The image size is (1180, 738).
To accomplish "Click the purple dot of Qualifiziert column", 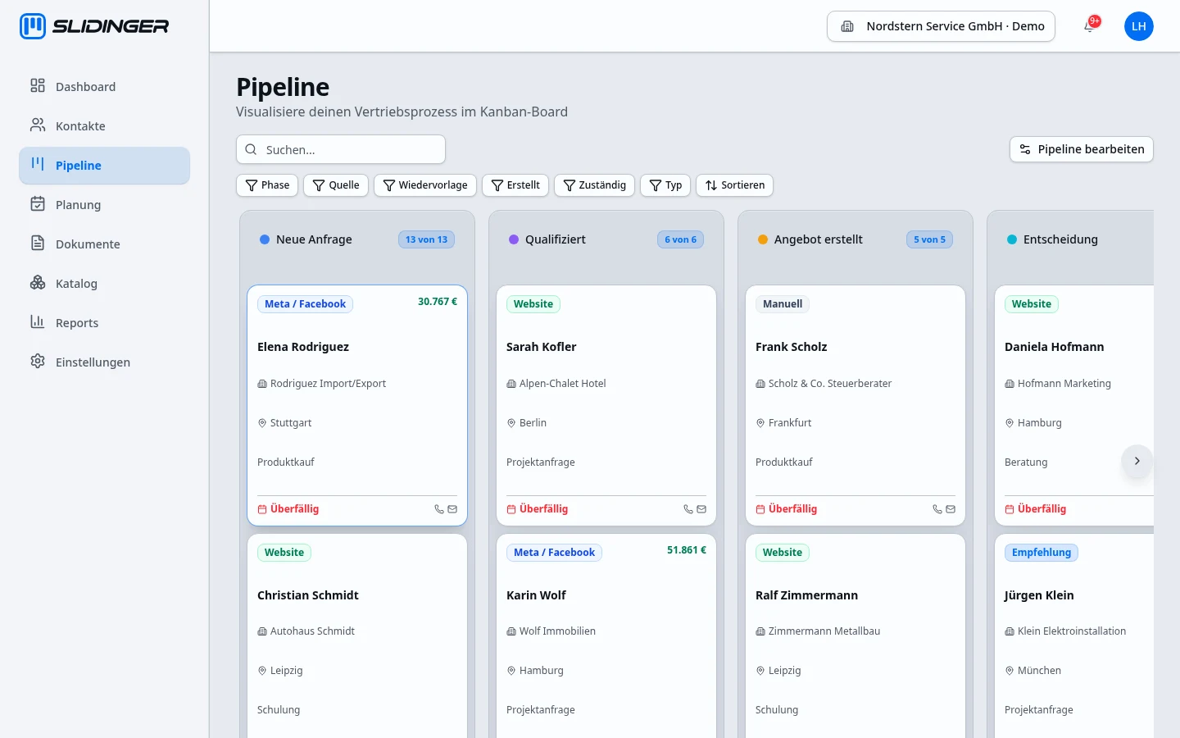I will pyautogui.click(x=514, y=239).
